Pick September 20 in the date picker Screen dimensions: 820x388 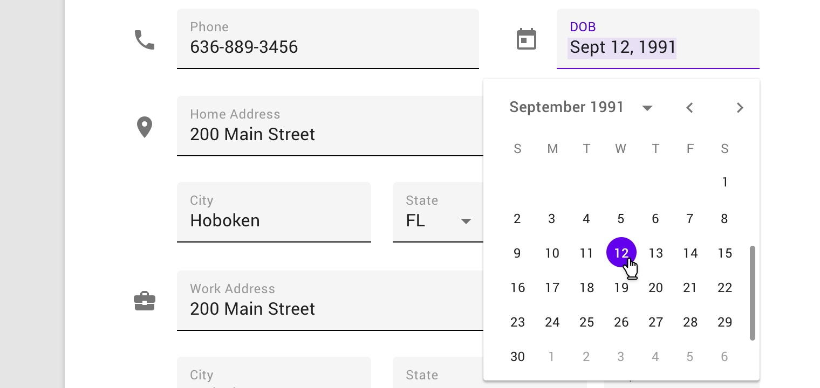tap(655, 288)
